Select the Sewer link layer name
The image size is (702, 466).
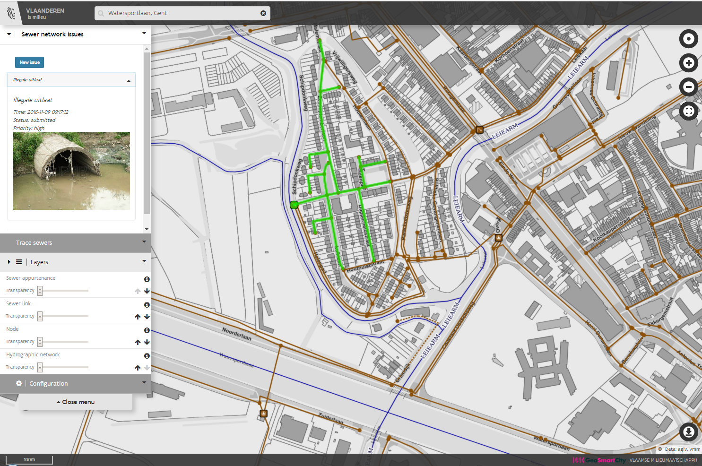tap(18, 303)
